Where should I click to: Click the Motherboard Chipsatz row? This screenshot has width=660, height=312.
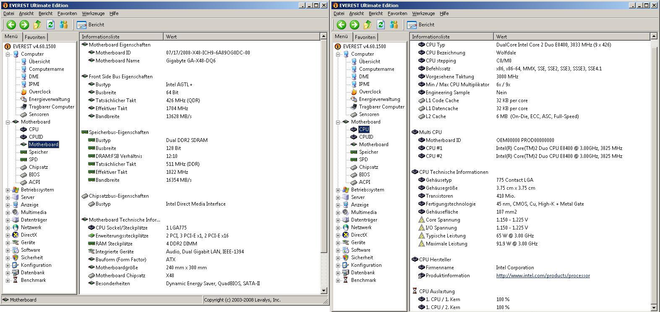[x=200, y=276]
